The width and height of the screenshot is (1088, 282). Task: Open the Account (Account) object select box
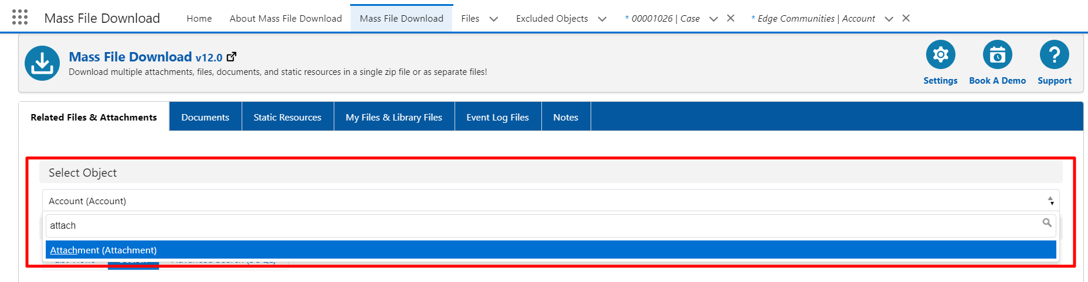tap(551, 201)
